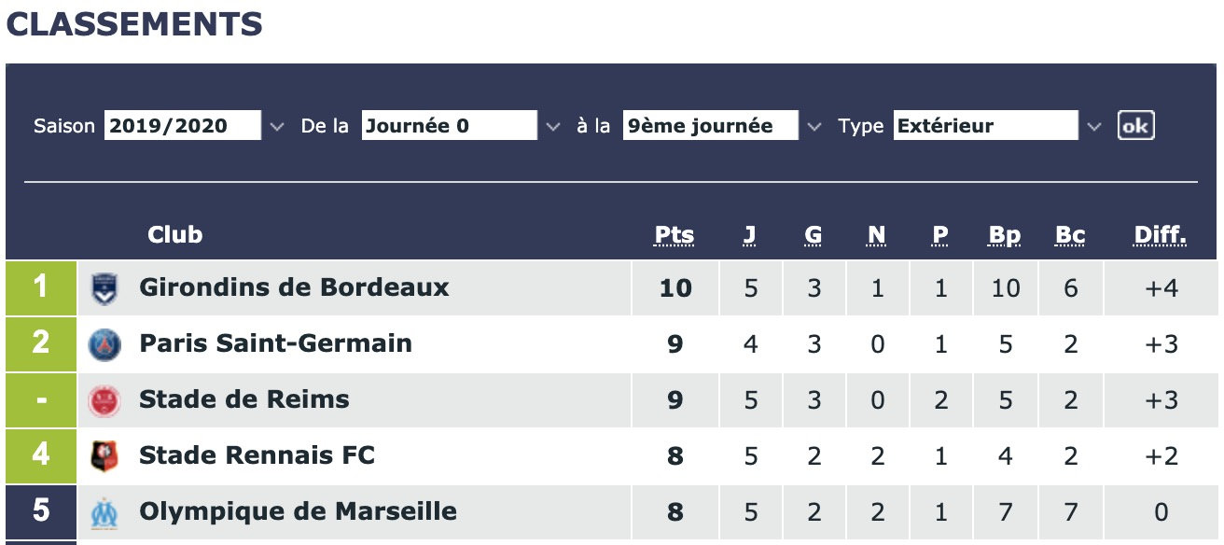Click the Bp goals for column header
The height and width of the screenshot is (545, 1224).
click(x=1005, y=235)
